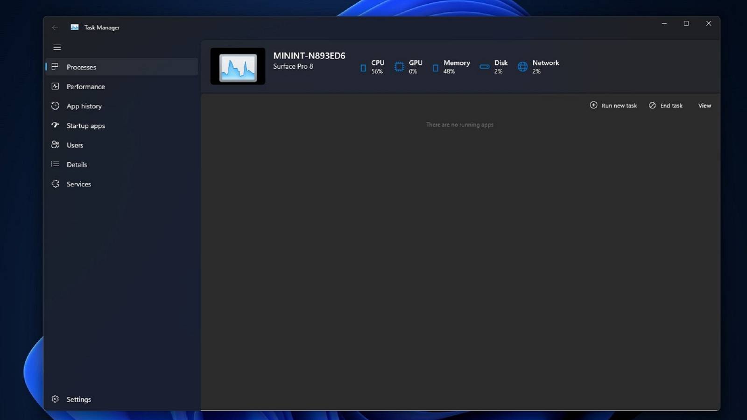Click 'There are no running apps' message
This screenshot has height=420, width=747.
pyautogui.click(x=460, y=125)
